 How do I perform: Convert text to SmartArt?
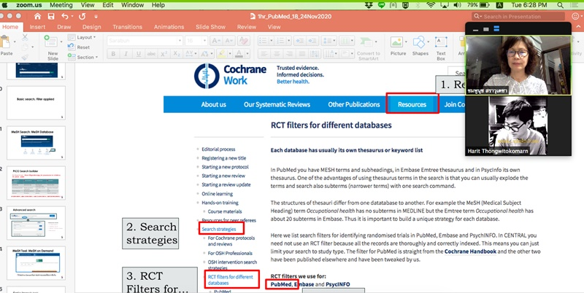369,48
